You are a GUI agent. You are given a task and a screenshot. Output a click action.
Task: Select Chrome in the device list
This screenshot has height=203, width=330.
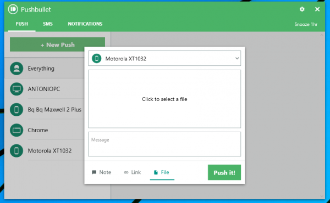[x=45, y=130]
